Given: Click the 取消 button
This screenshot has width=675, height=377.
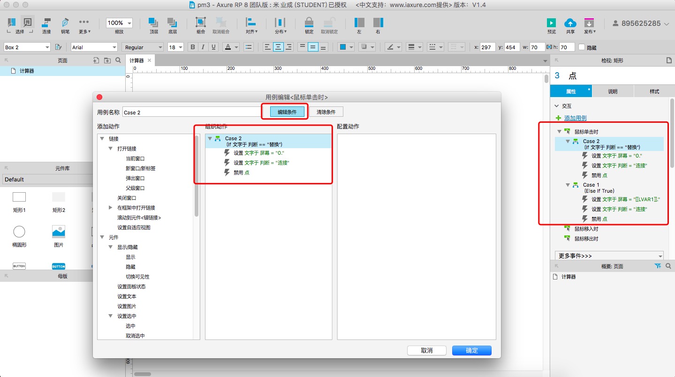Looking at the screenshot, I should [x=426, y=350].
